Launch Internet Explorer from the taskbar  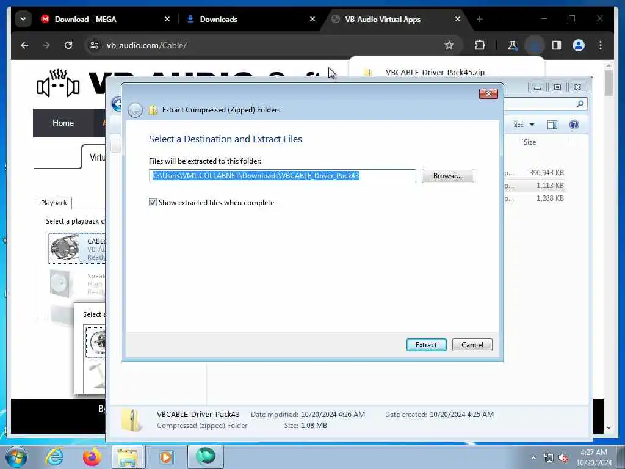(54, 457)
